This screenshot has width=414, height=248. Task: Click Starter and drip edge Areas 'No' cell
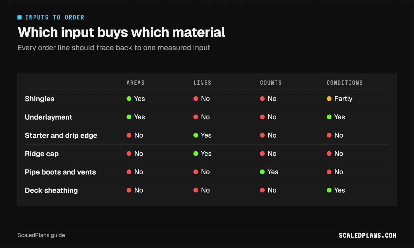[135, 135]
